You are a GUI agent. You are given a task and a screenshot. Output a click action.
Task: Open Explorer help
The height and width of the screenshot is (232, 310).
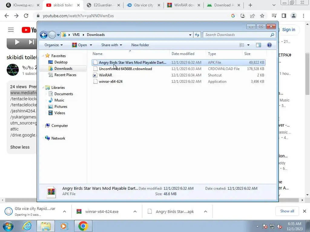tap(269, 45)
